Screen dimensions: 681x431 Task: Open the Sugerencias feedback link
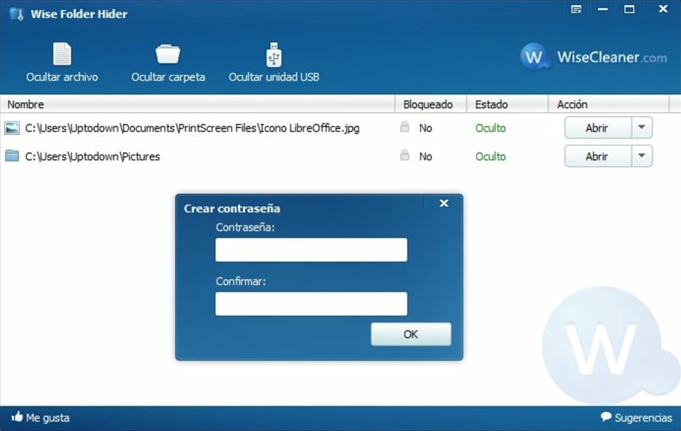coord(643,417)
